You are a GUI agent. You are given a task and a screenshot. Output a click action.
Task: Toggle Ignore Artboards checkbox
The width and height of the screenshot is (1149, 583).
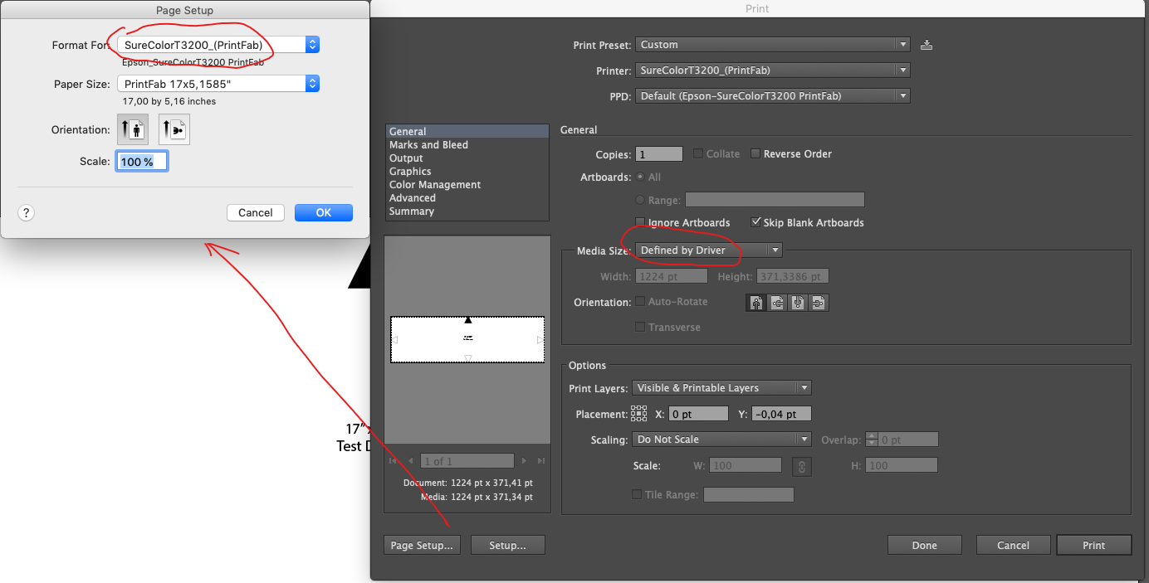640,222
